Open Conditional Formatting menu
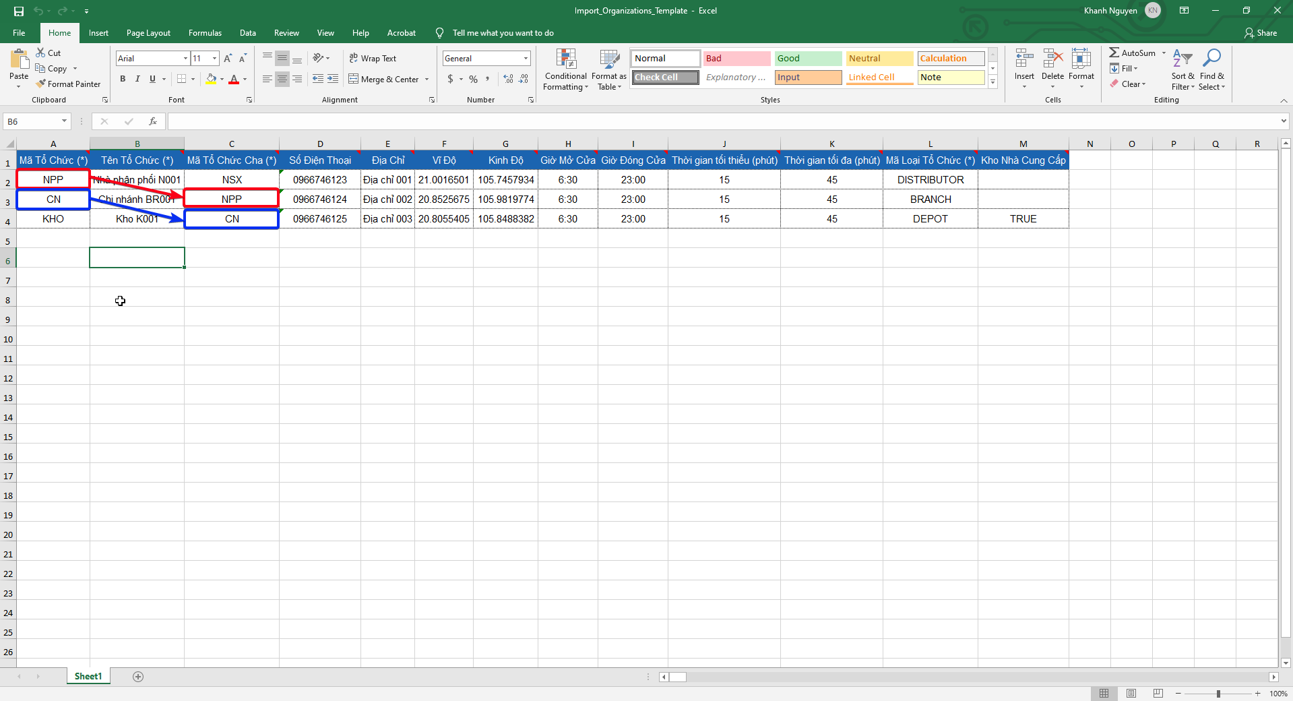 565,69
